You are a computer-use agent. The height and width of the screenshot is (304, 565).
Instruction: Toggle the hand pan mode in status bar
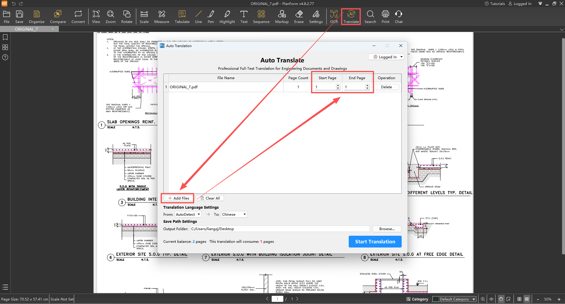pyautogui.click(x=501, y=299)
